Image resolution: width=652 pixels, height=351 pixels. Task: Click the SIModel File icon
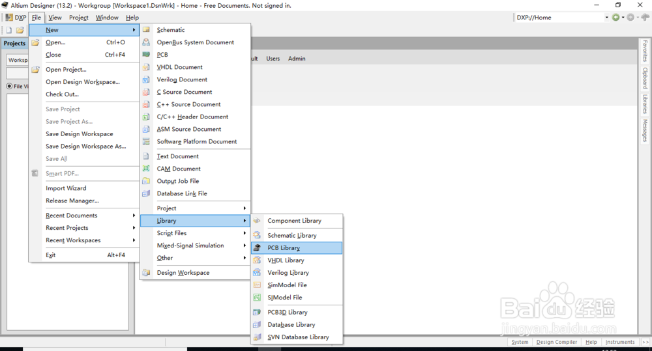257,298
